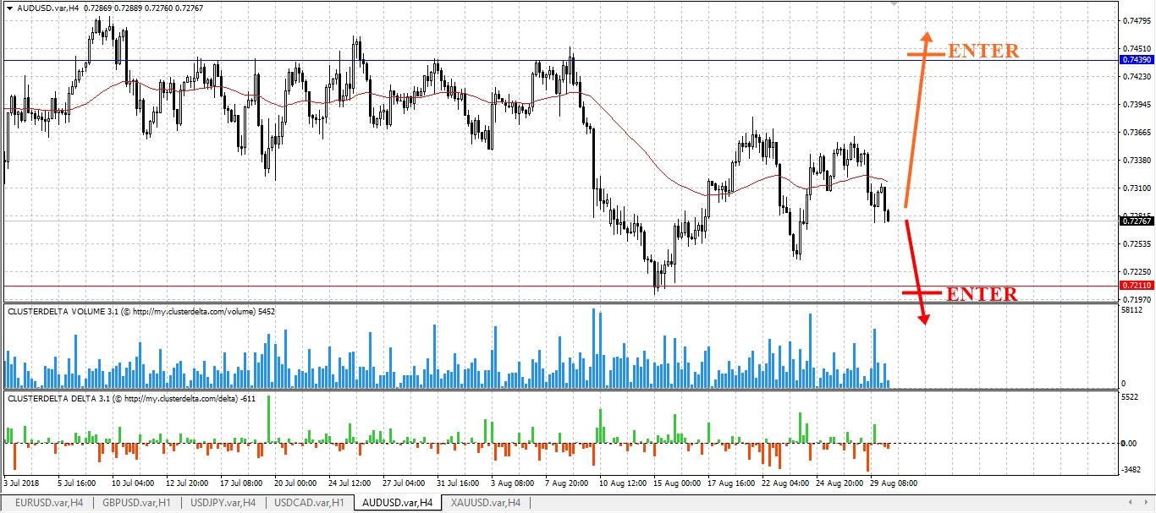The height and width of the screenshot is (513, 1156).
Task: Open the XAUUSD.var,H4 chart tab
Action: 486,503
